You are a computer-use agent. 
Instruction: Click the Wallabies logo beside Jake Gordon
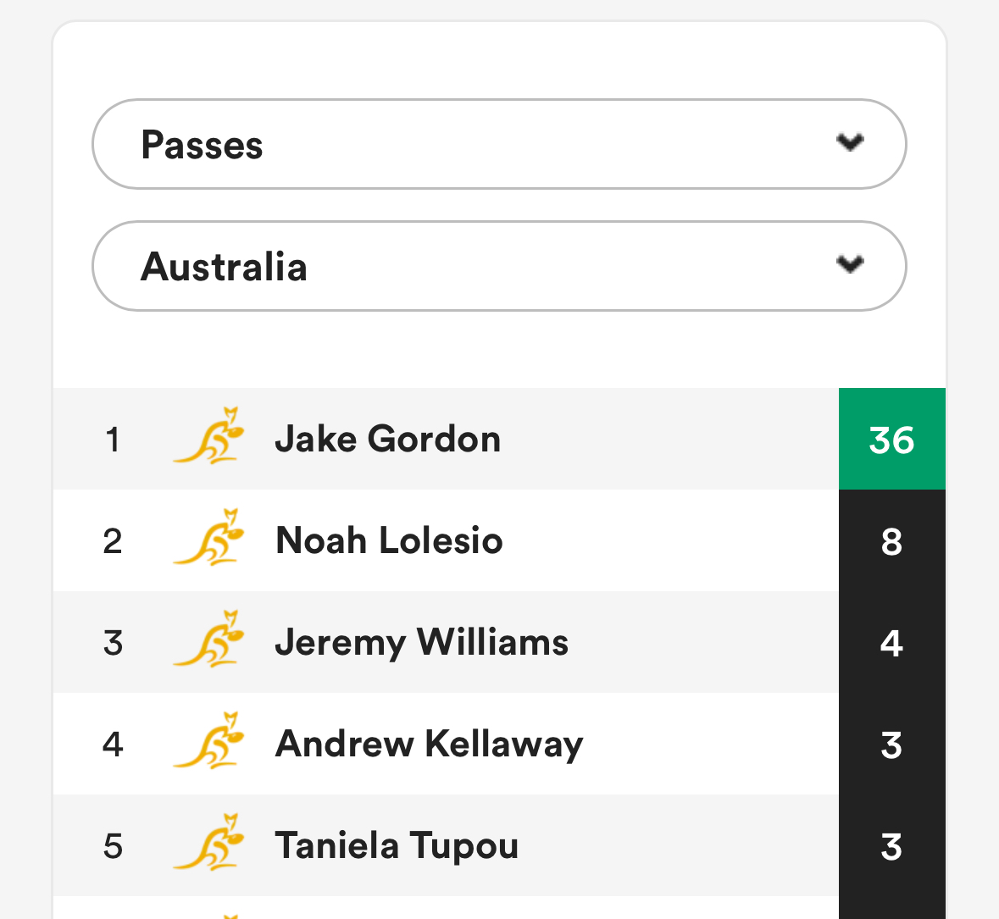click(x=209, y=435)
